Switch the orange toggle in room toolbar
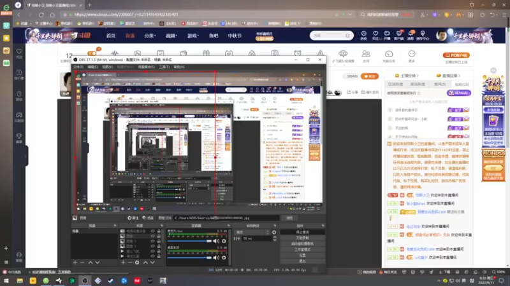Viewport: 510px width, 286px height. pyautogui.click(x=92, y=53)
